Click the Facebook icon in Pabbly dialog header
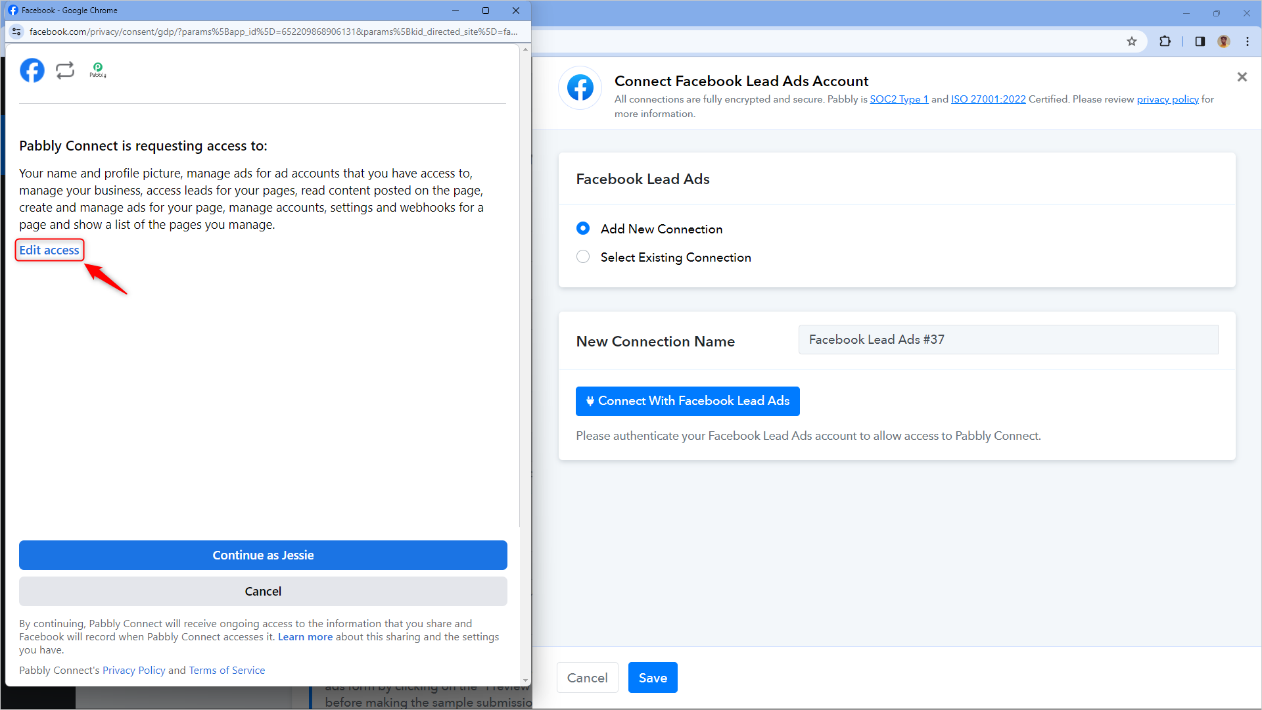This screenshot has width=1262, height=710. [x=580, y=87]
